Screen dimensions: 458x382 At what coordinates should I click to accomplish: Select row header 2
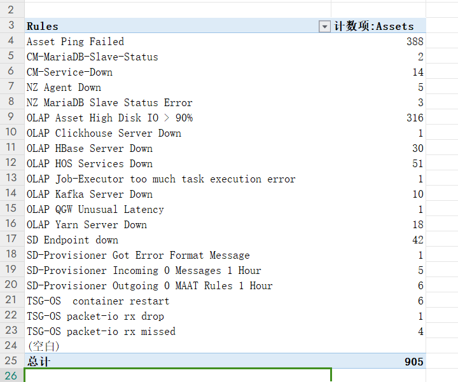tap(11, 11)
